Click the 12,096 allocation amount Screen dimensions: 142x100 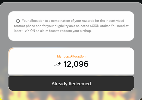76,64
